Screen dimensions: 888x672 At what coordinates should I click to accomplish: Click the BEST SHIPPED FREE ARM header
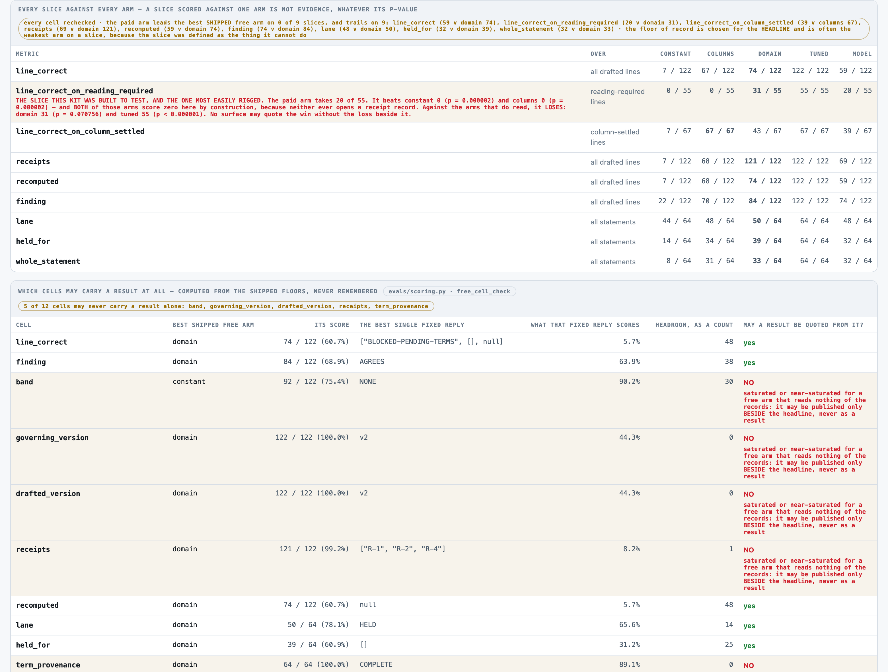tap(213, 325)
